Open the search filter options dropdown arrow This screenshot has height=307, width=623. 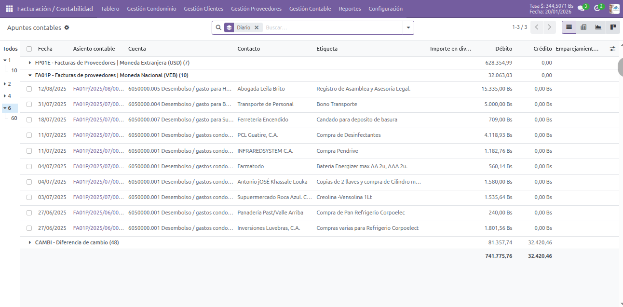408,27
